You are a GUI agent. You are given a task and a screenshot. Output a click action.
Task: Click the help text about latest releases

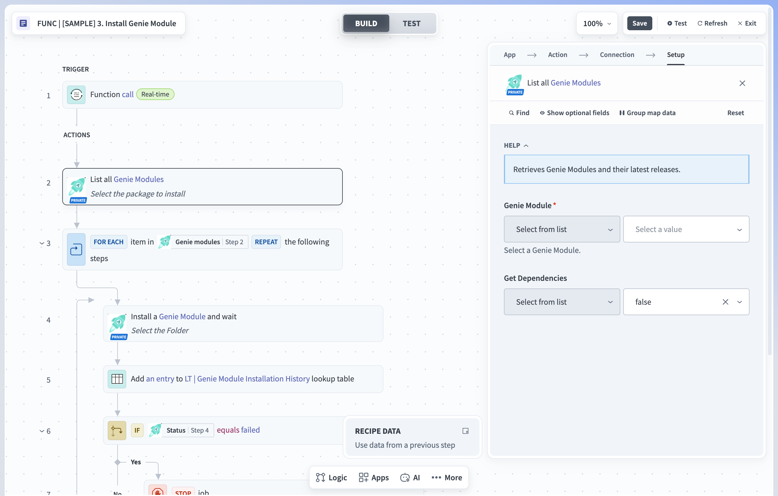596,169
